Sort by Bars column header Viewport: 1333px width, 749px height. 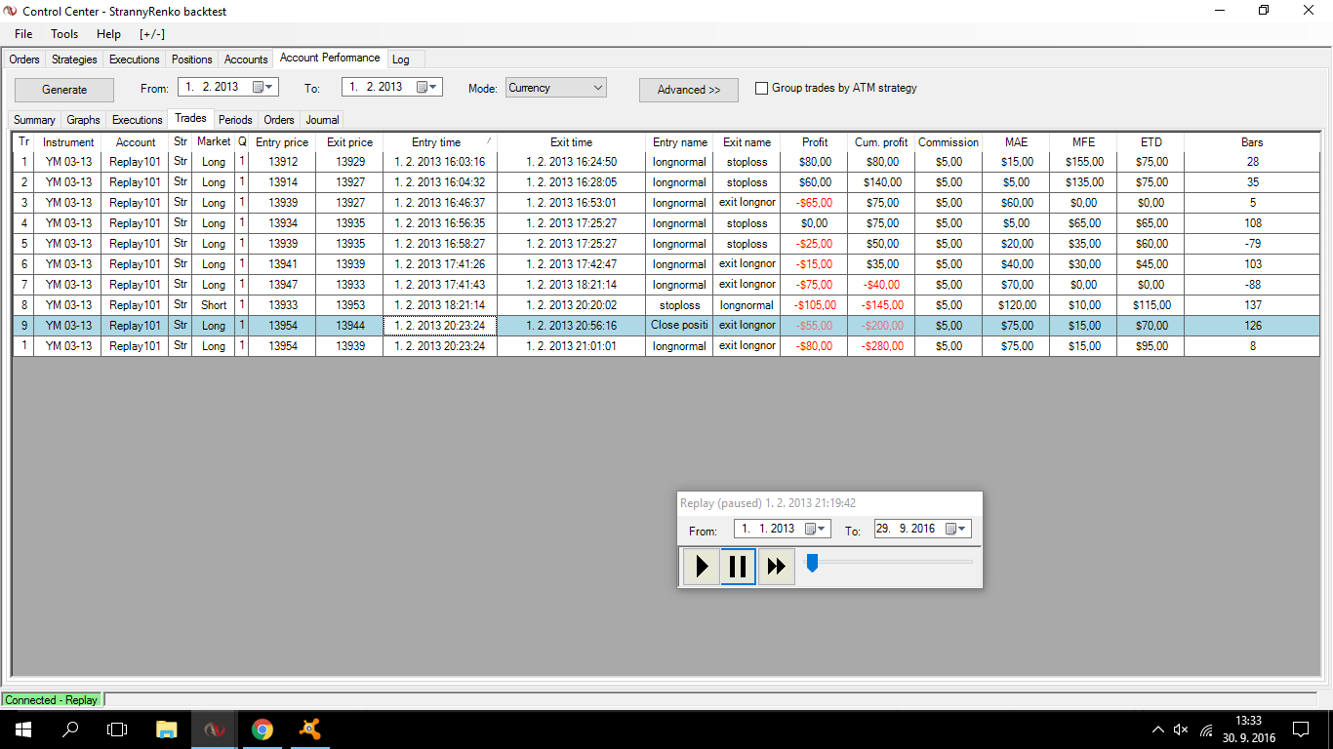coord(1252,142)
